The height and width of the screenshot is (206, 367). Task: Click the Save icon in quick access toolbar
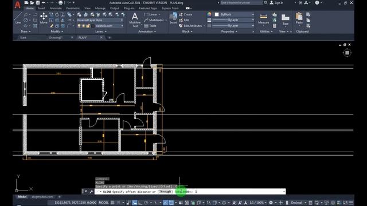[38, 2]
